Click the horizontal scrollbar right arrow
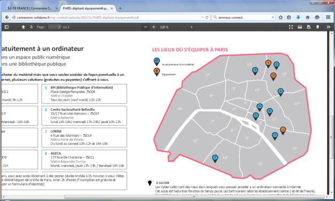 tap(327, 197)
